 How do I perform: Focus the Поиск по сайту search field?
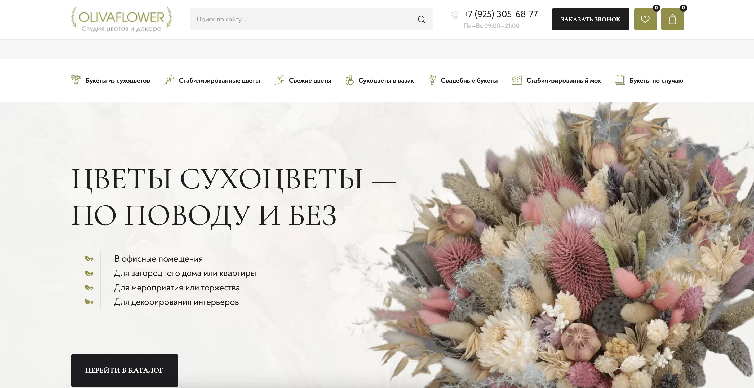point(311,19)
